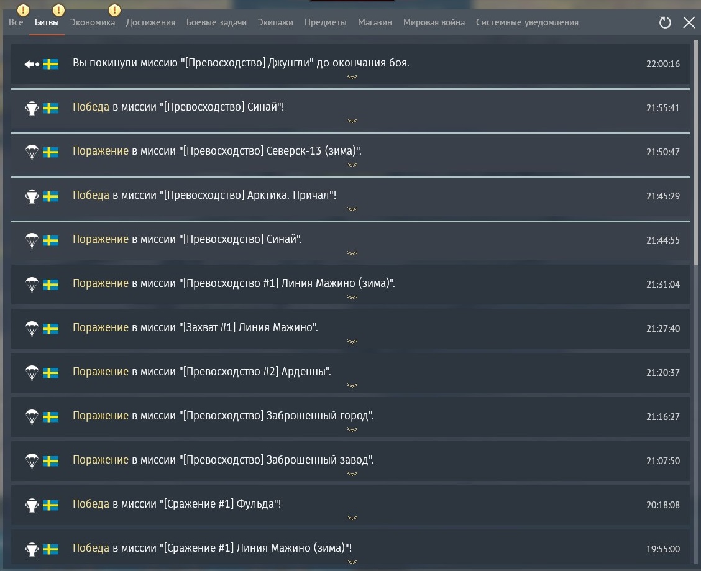Screen dimensions: 701x571
Task: Open the Линия Мажино (зима) victory at 19:55:00
Action: coord(211,548)
